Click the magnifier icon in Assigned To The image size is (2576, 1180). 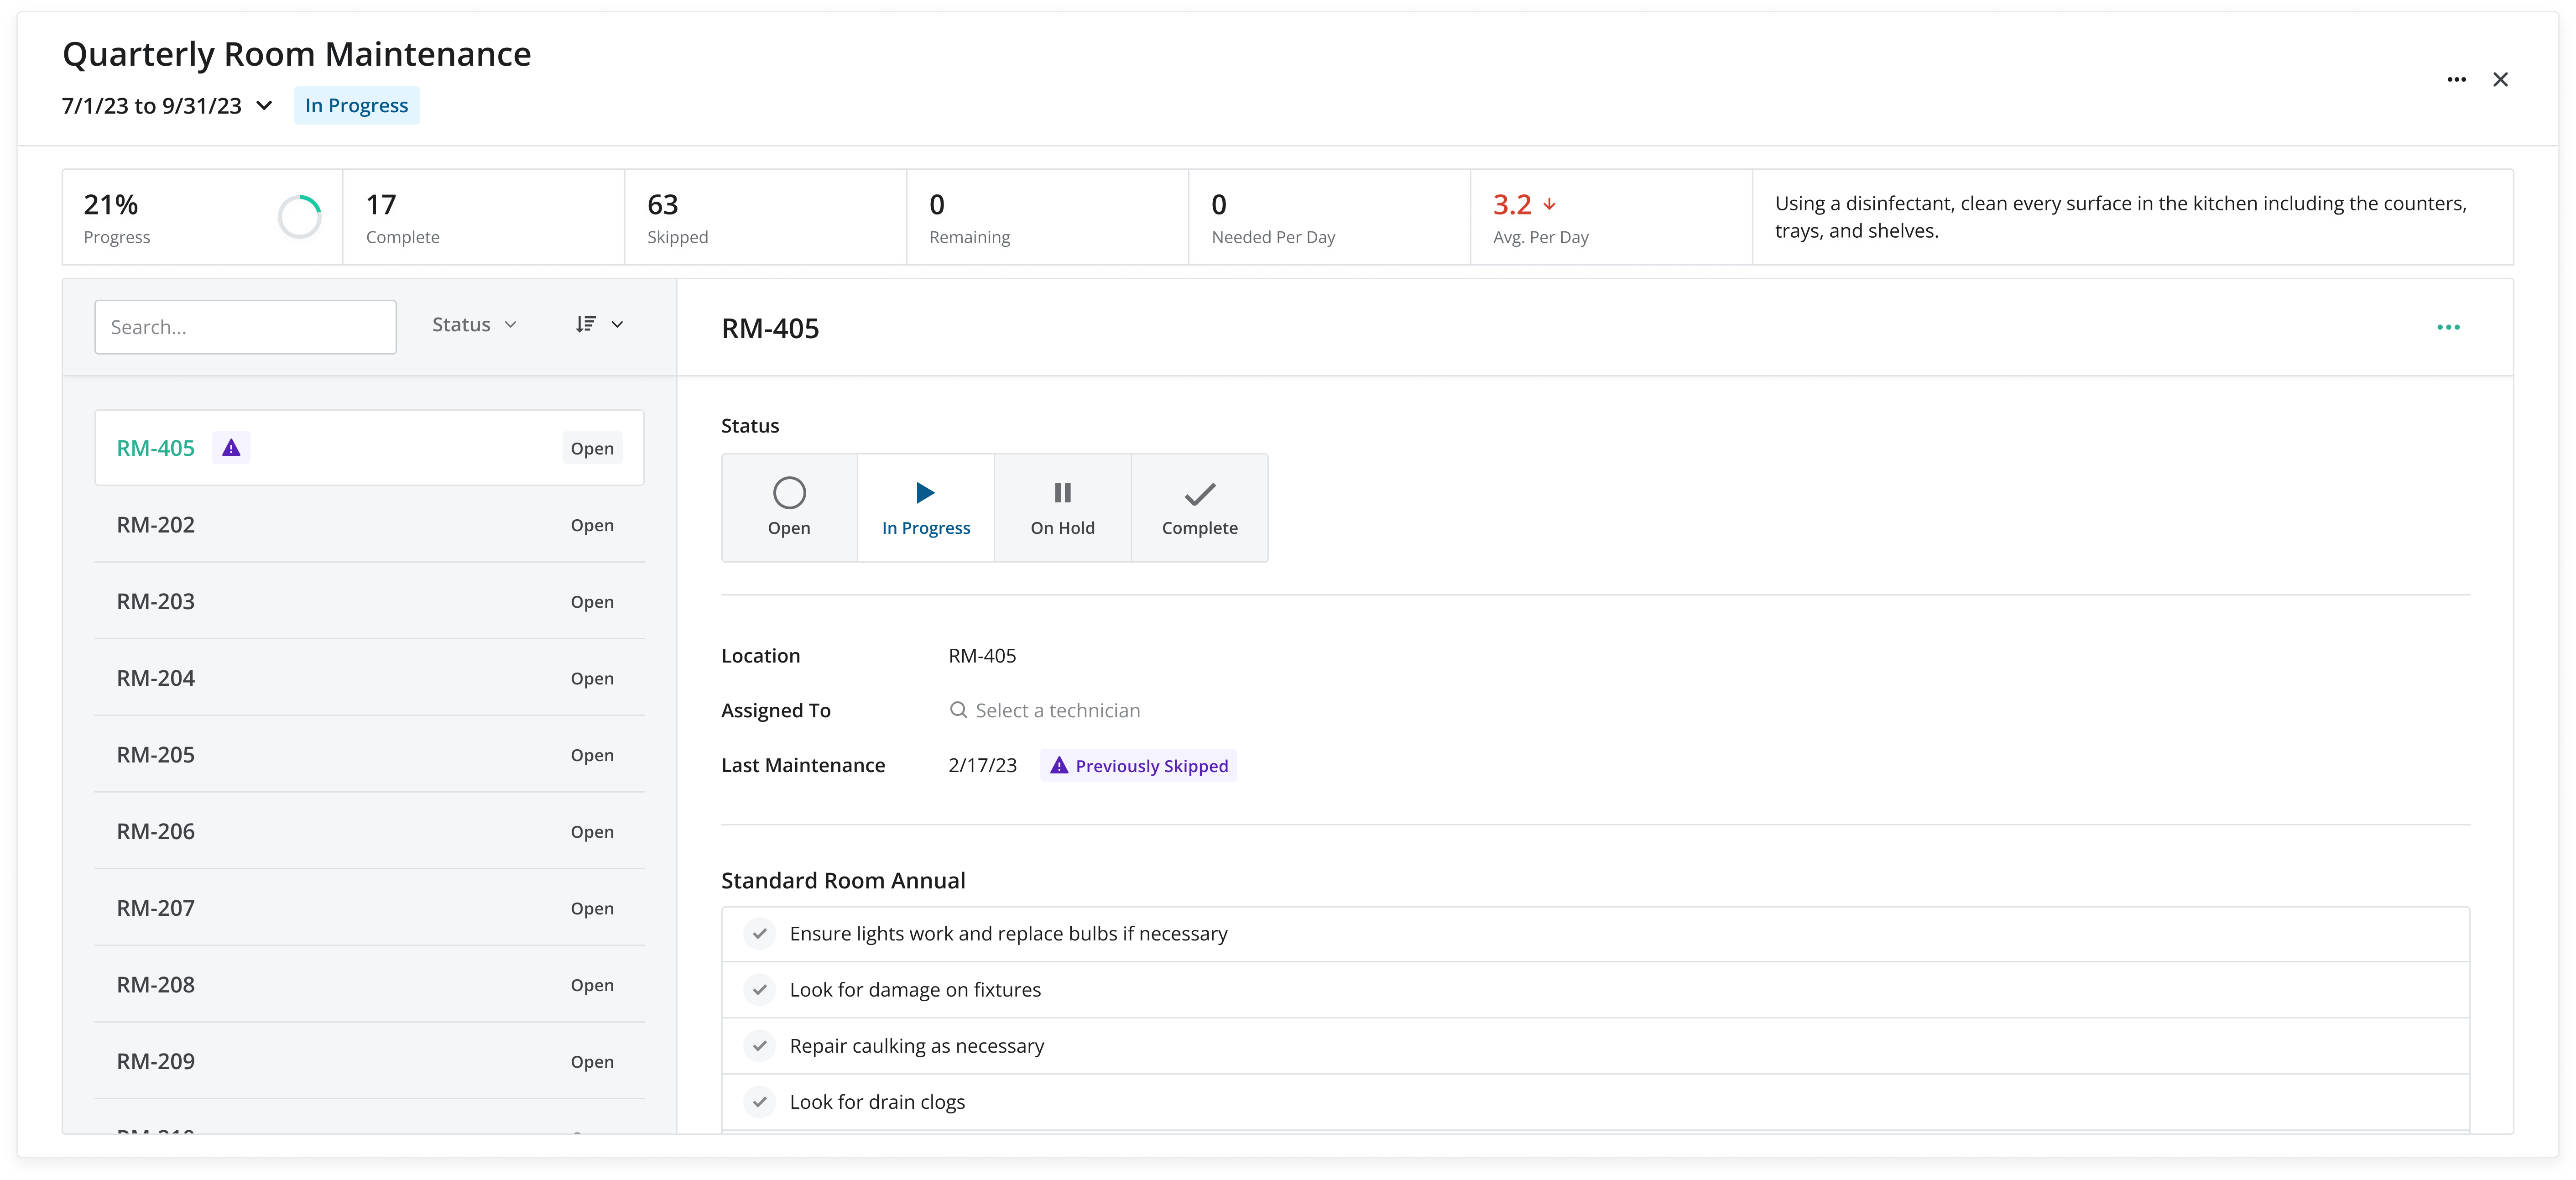pos(958,710)
